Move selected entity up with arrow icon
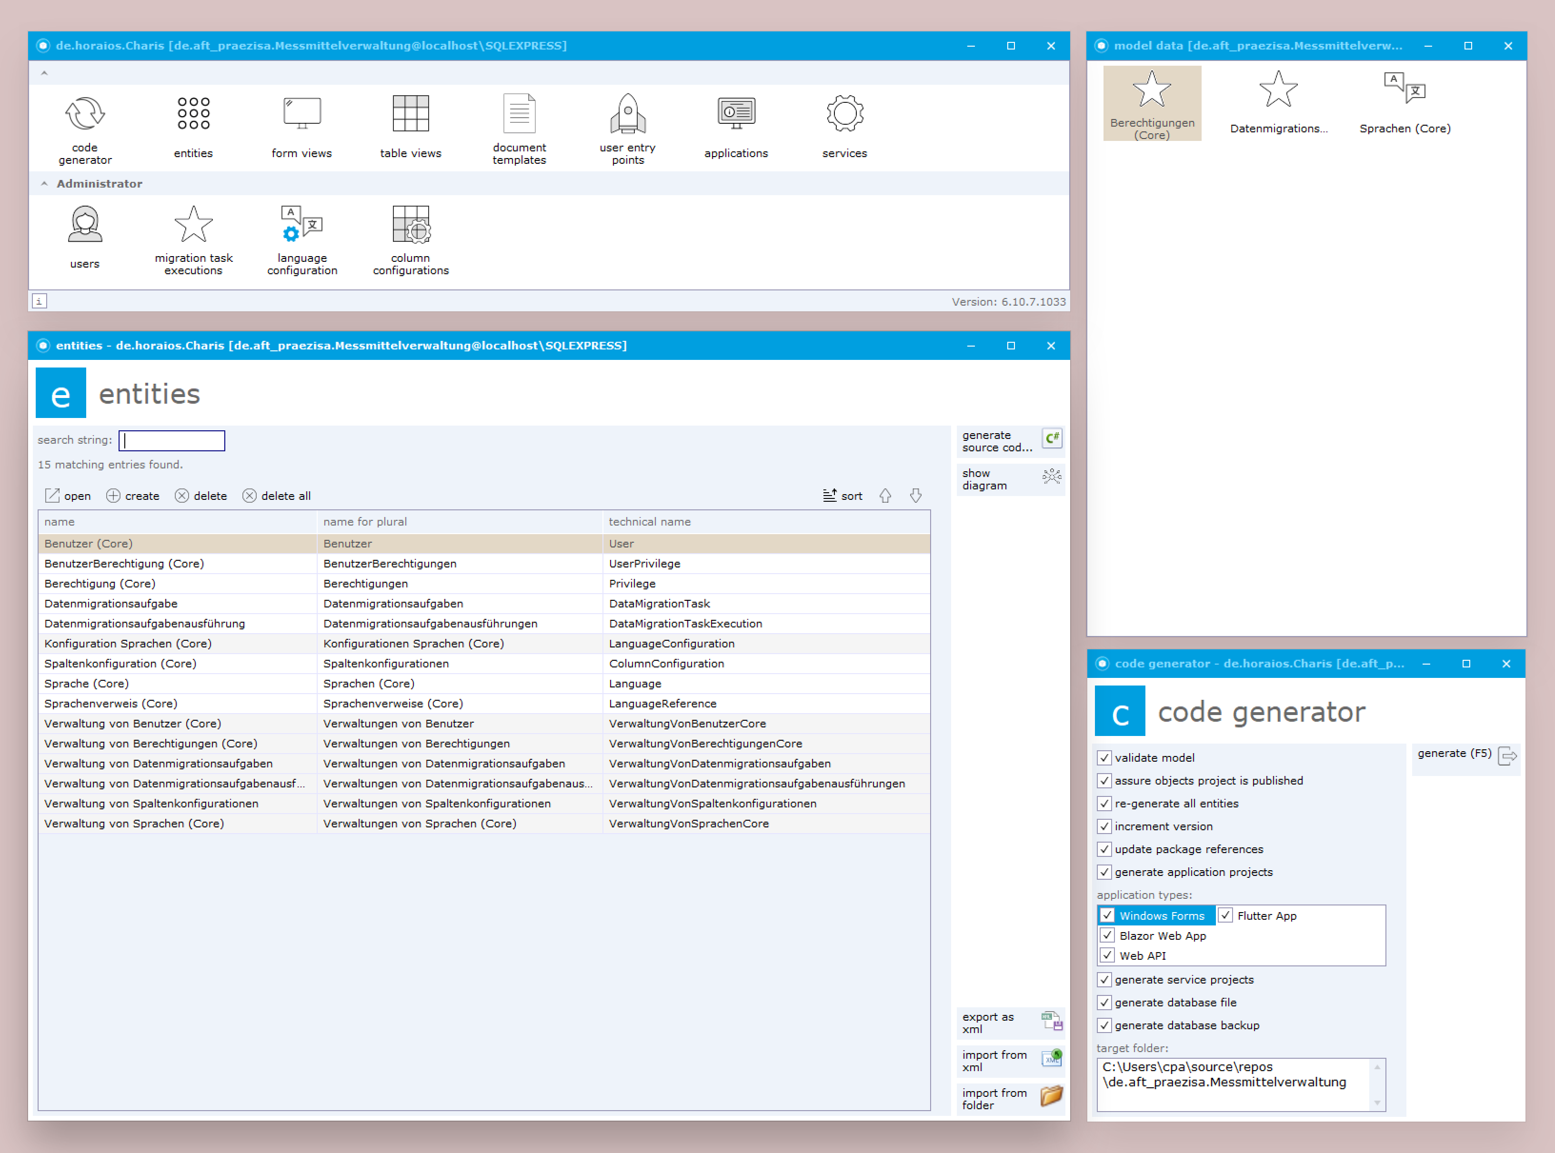Viewport: 1555px width, 1153px height. [885, 496]
